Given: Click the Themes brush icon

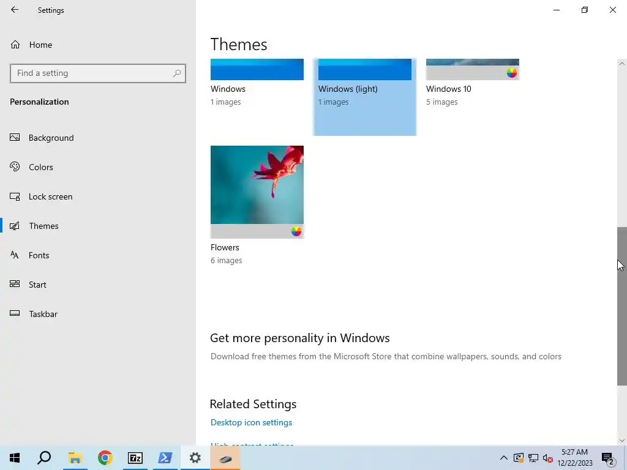Looking at the screenshot, I should click(15, 226).
